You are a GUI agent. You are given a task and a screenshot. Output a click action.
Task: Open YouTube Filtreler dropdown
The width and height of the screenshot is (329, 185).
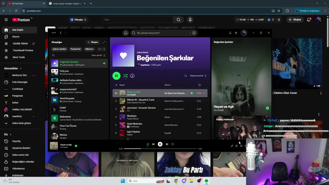(x=79, y=20)
